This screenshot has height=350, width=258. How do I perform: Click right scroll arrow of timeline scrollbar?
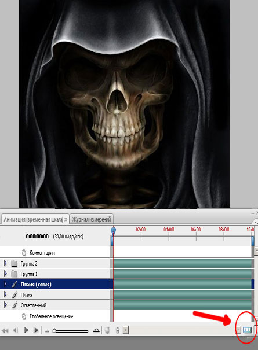tap(238, 330)
